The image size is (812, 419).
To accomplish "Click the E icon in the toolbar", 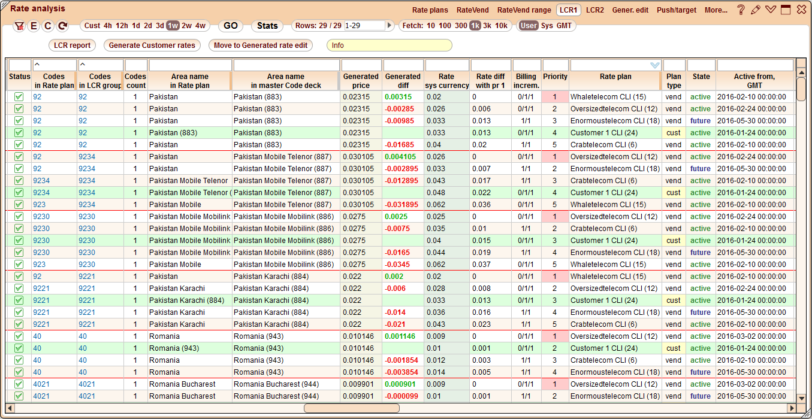I will click(34, 26).
